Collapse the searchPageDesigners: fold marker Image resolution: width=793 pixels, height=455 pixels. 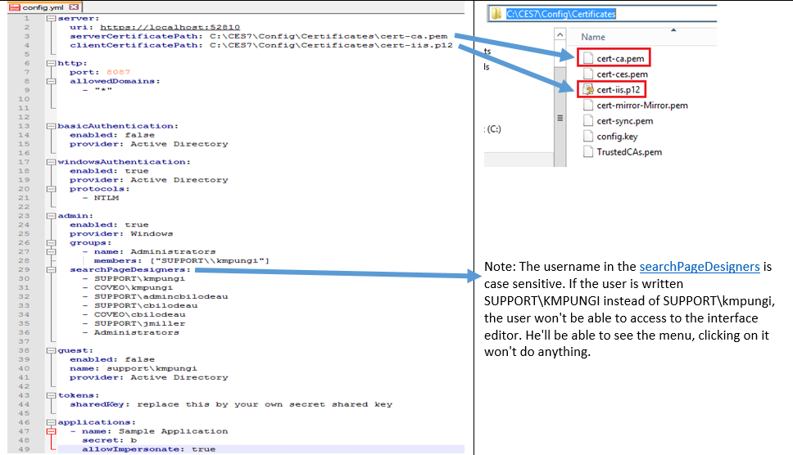pos(51,270)
